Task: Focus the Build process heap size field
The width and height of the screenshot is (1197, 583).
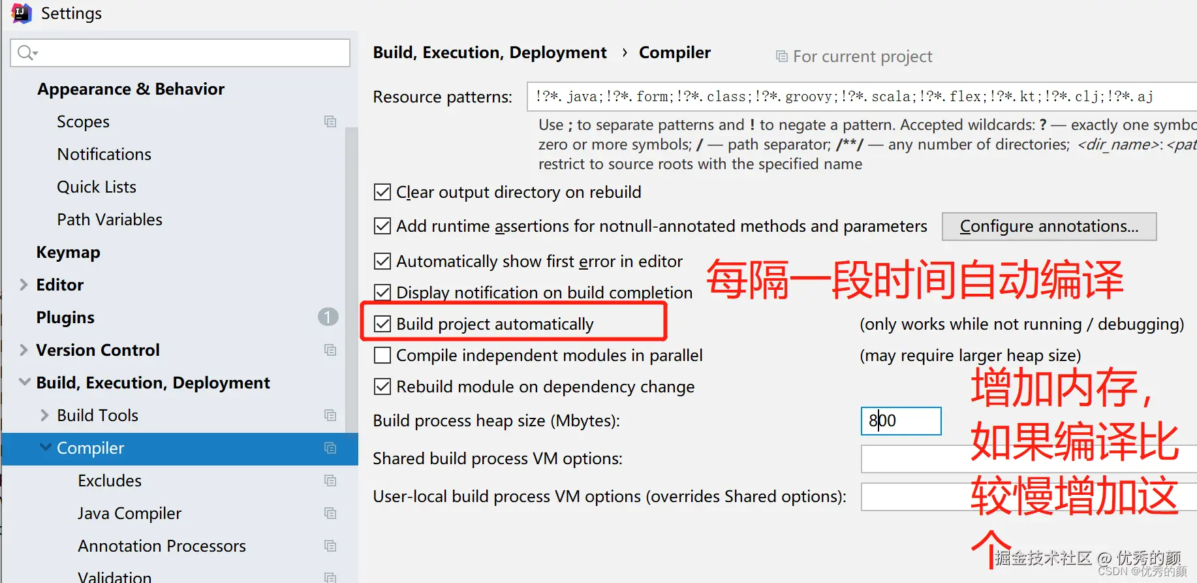Action: 901,421
